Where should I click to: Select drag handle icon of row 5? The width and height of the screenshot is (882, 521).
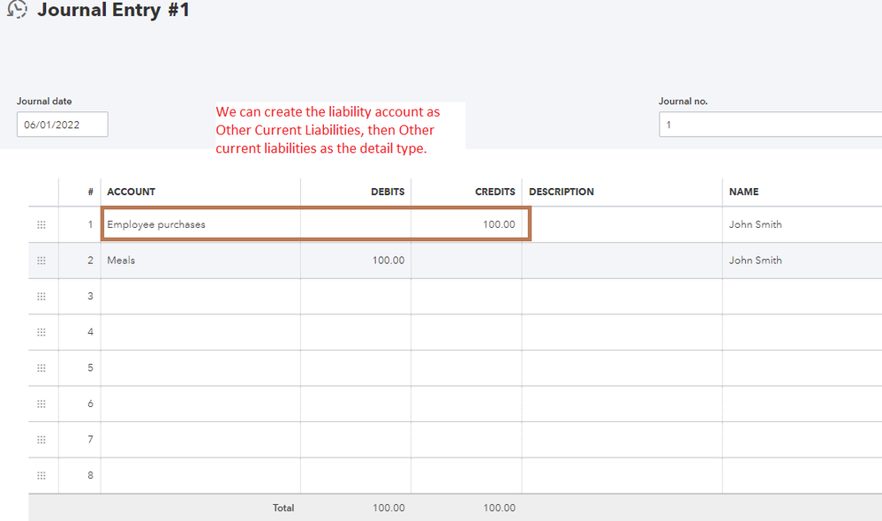point(41,368)
